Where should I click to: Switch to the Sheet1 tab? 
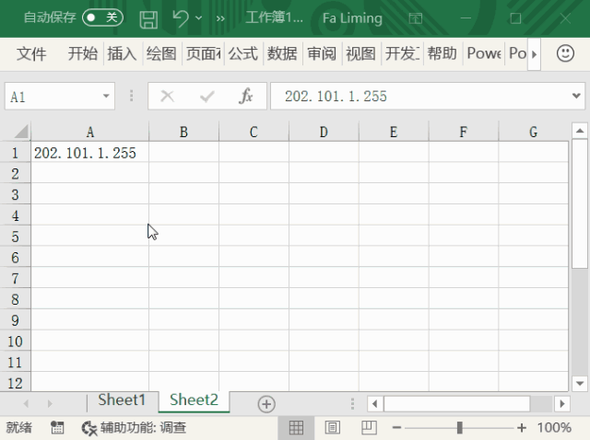(x=122, y=400)
